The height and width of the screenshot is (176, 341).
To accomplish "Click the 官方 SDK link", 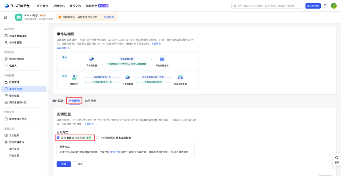I will (x=115, y=152).
